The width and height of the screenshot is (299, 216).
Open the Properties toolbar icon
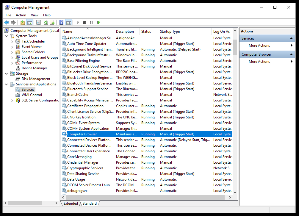(x=38, y=23)
